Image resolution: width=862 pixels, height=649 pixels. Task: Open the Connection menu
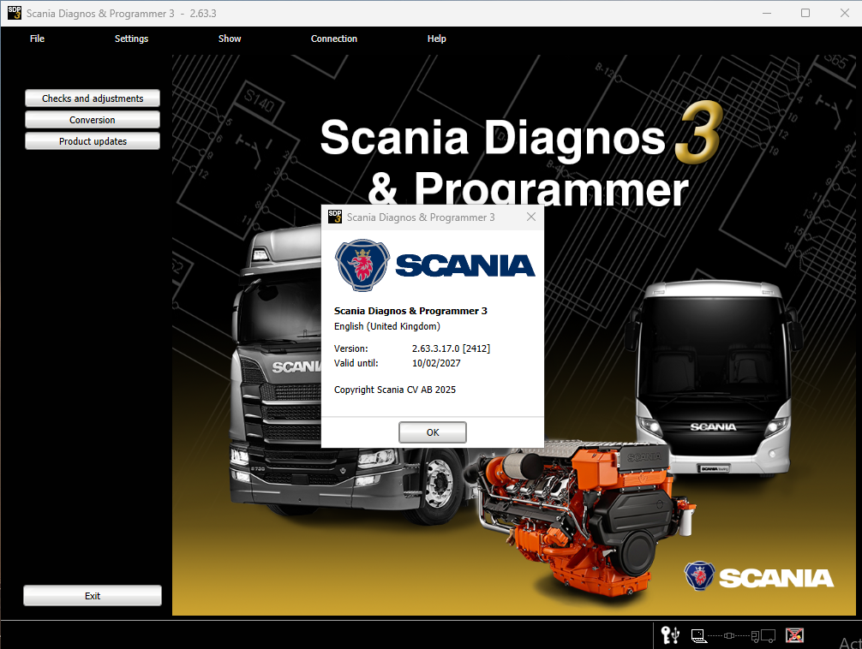coord(333,39)
